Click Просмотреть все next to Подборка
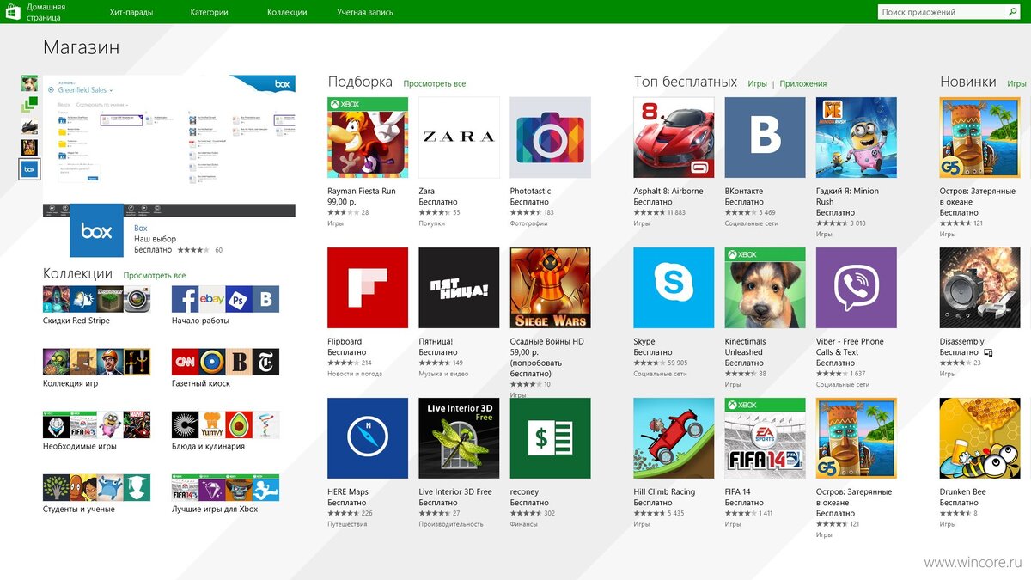1031x580 pixels. pos(435,83)
